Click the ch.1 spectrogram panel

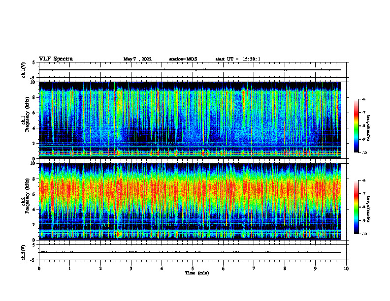coord(190,120)
